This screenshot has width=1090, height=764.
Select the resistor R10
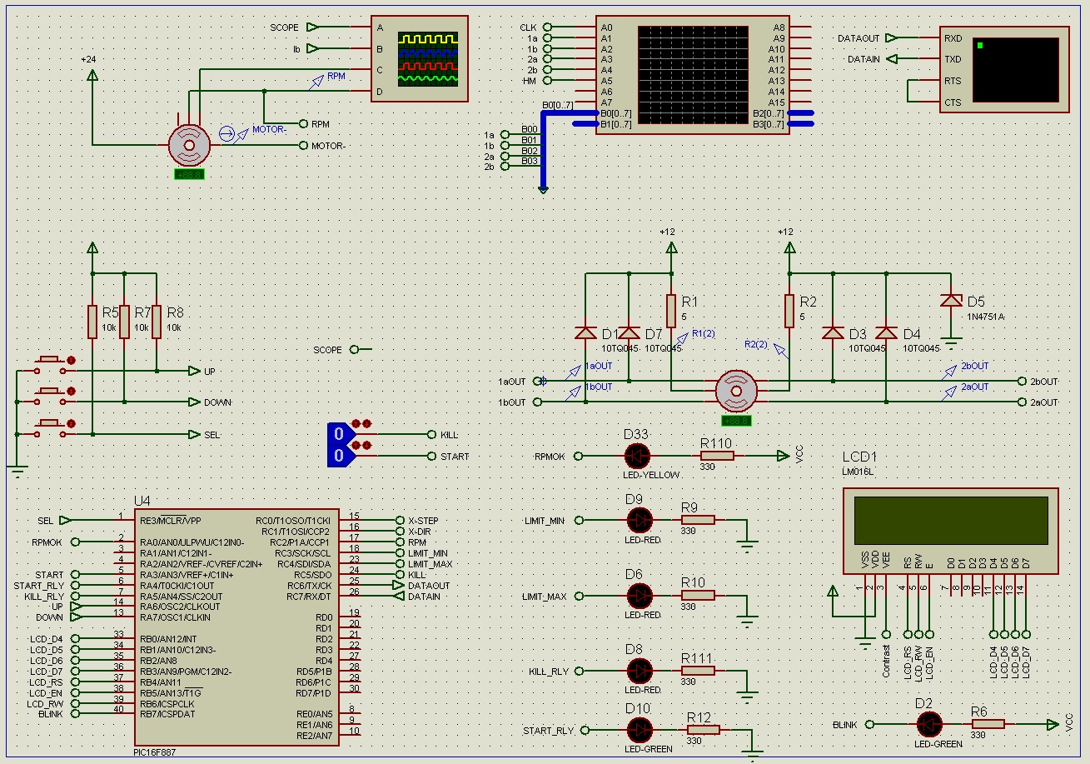pyautogui.click(x=698, y=596)
